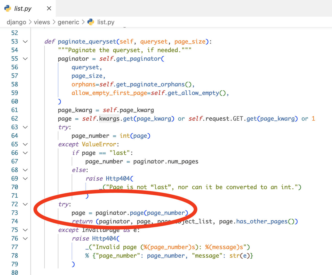Screen dimensions: 332x275
Task: Click list.py in the breadcrumb path
Action: pos(106,22)
